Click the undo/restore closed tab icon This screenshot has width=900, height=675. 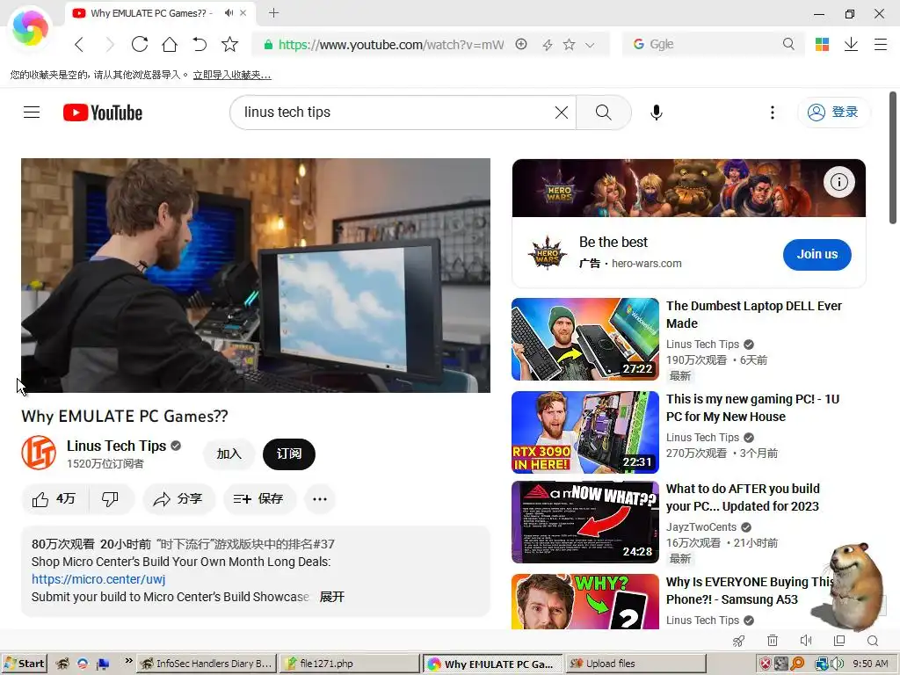coord(200,44)
